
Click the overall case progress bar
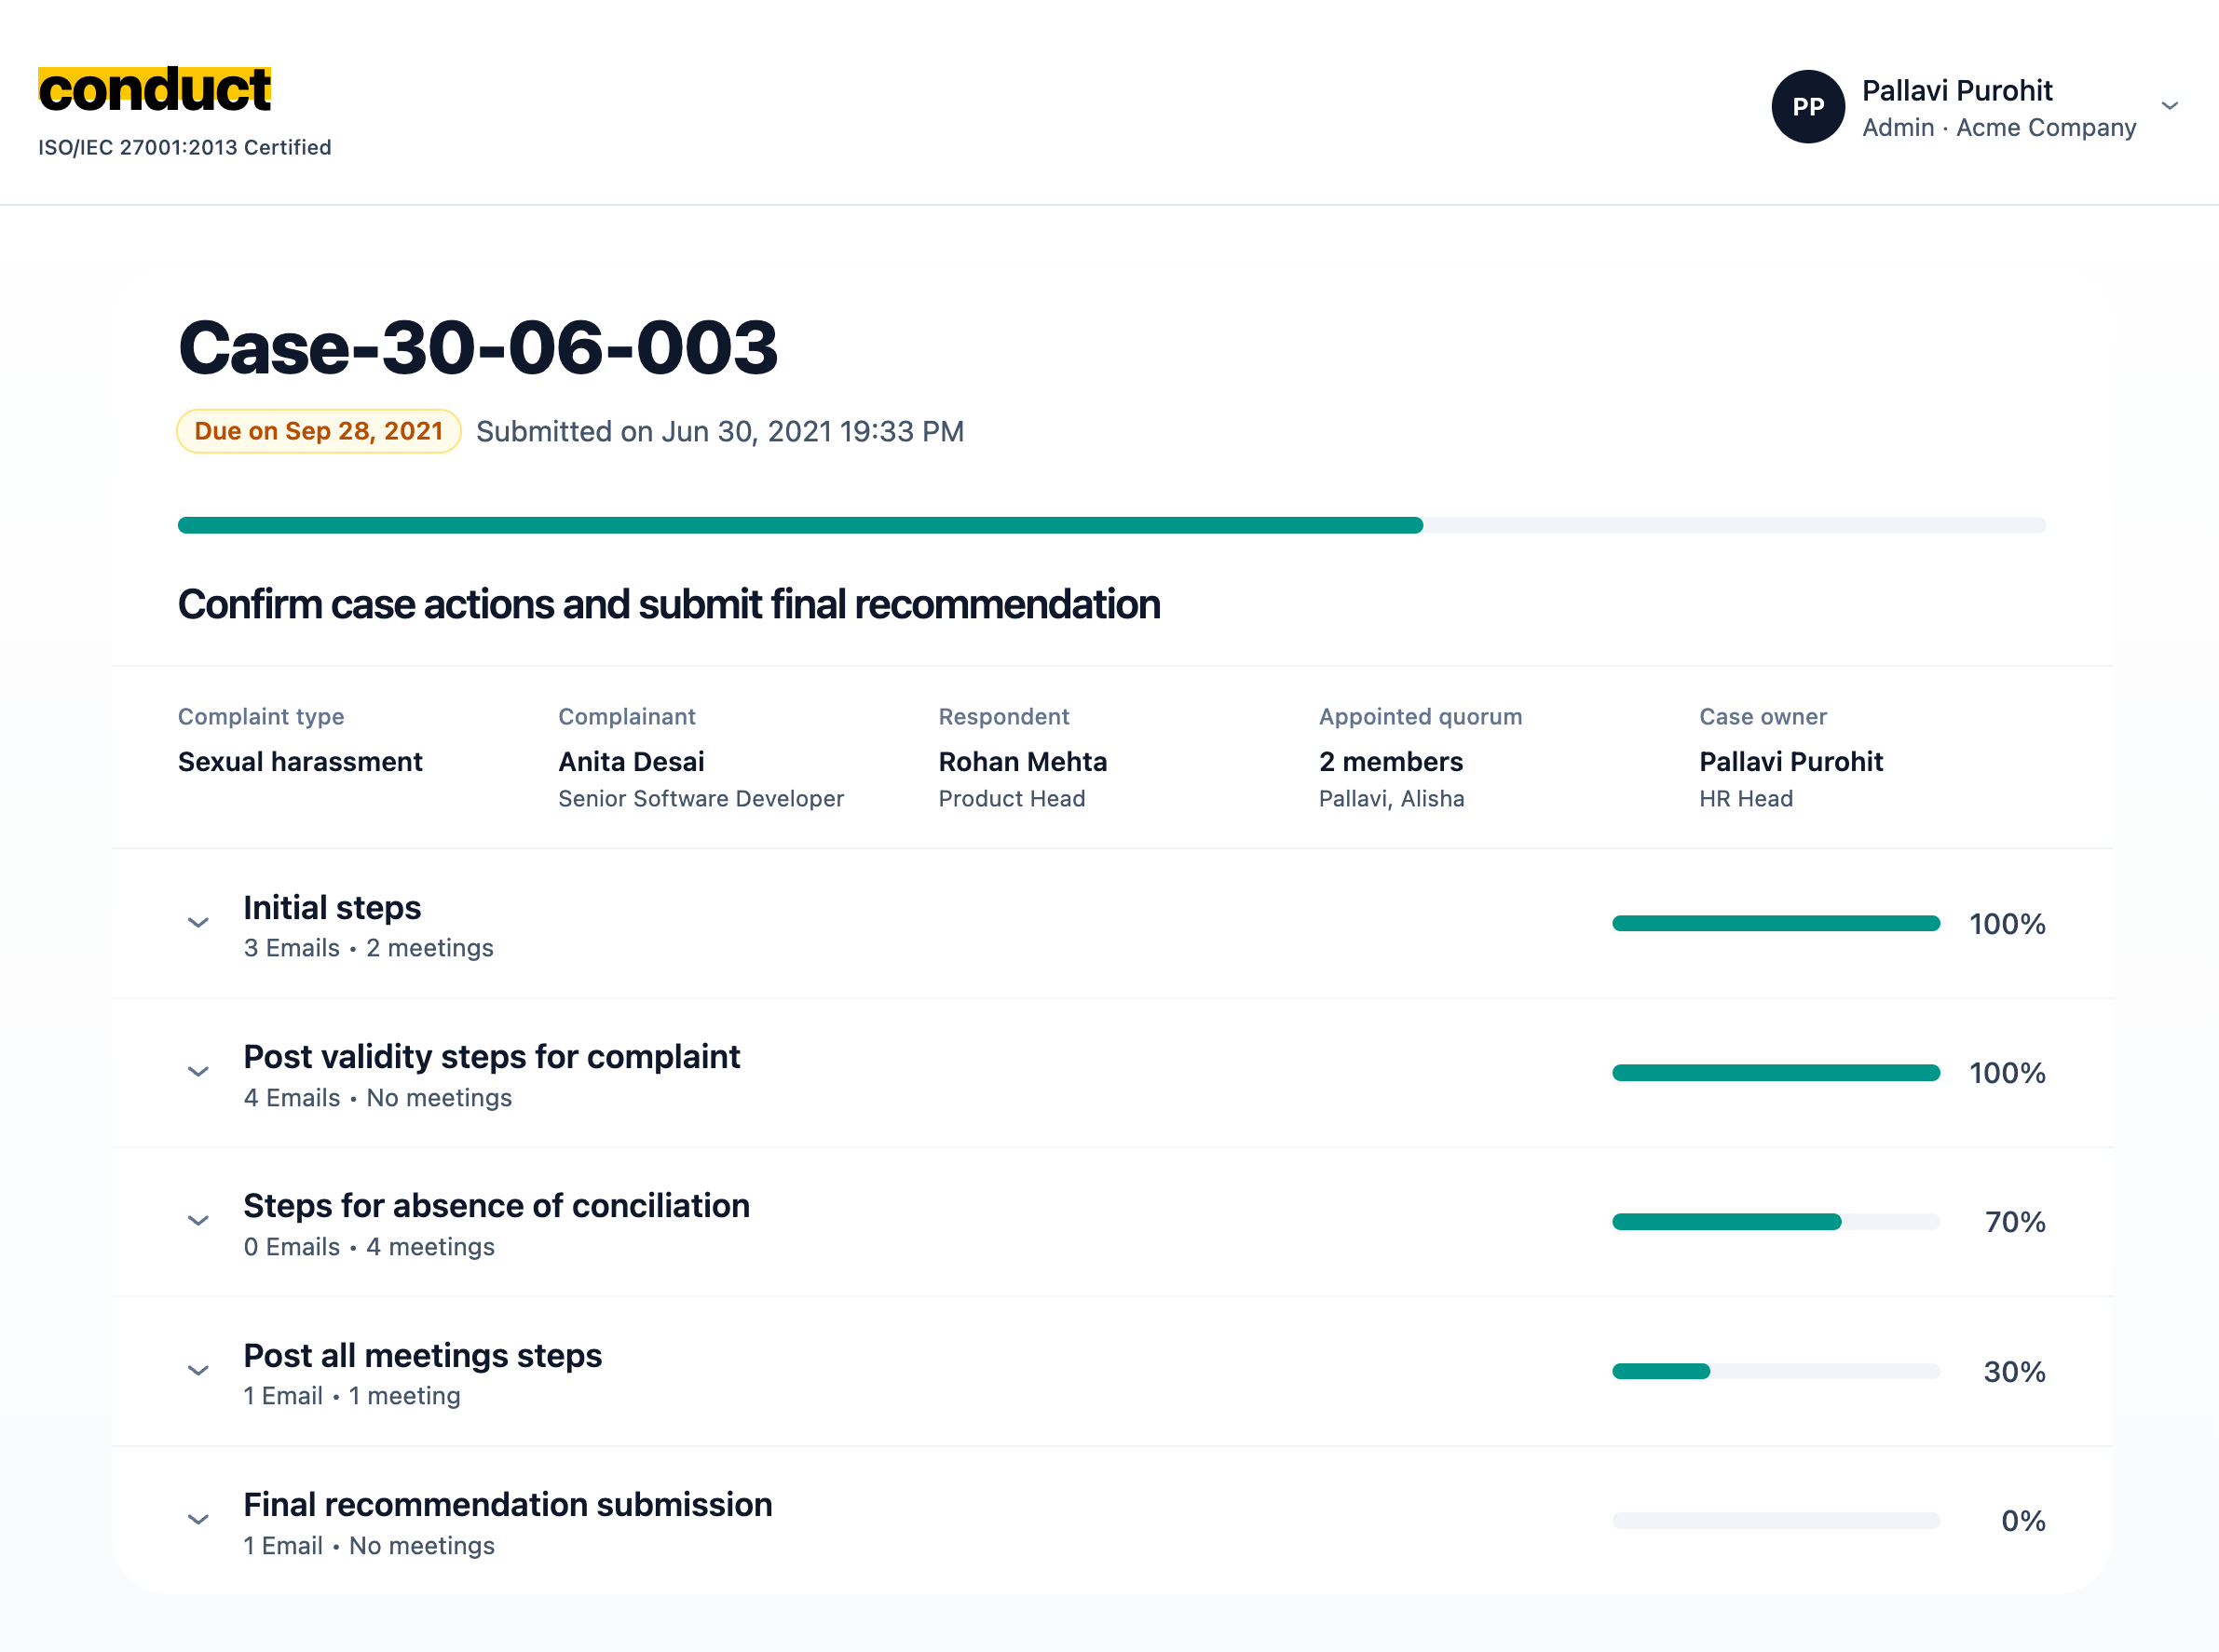point(1110,524)
